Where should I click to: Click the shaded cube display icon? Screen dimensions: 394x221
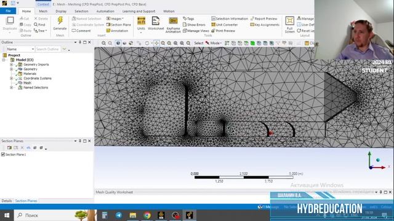(118, 43)
